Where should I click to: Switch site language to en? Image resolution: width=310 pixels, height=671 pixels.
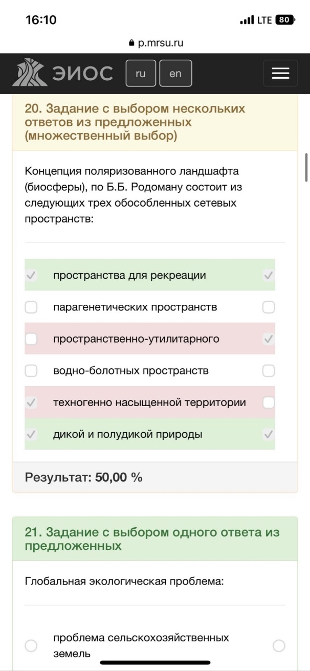pos(175,73)
